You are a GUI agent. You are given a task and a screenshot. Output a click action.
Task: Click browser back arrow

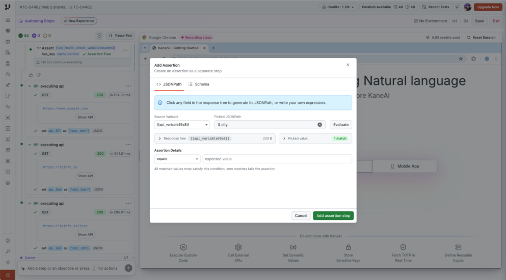pos(146,59)
